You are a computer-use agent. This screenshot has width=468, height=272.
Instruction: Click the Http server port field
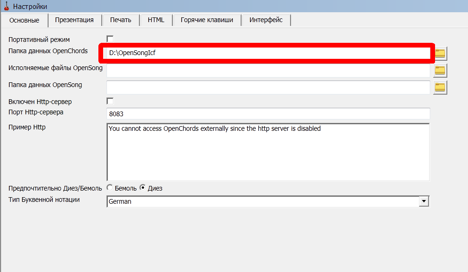click(268, 113)
